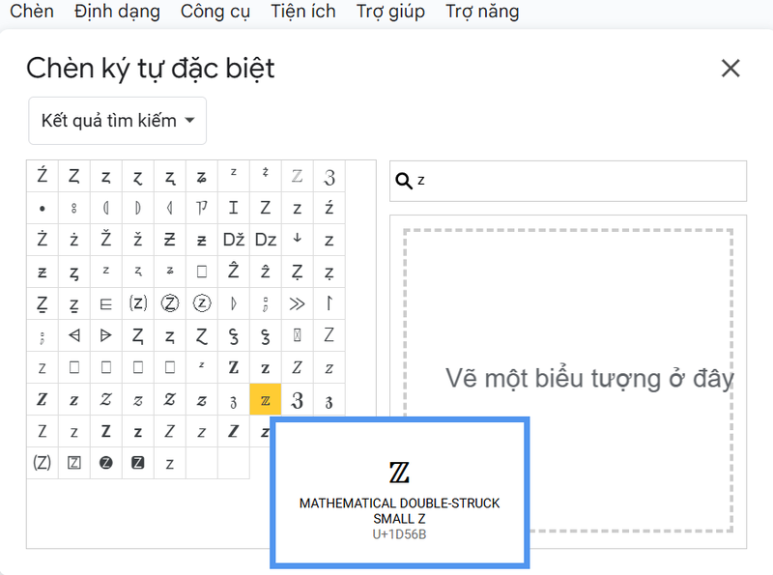The image size is (773, 575).
Task: Click the search magnifier icon
Action: coord(404,181)
